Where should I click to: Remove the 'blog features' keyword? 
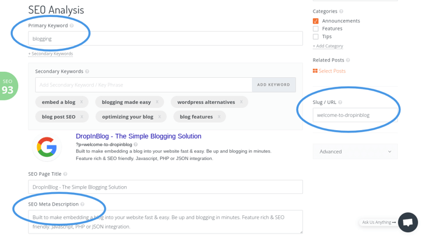[x=219, y=117]
